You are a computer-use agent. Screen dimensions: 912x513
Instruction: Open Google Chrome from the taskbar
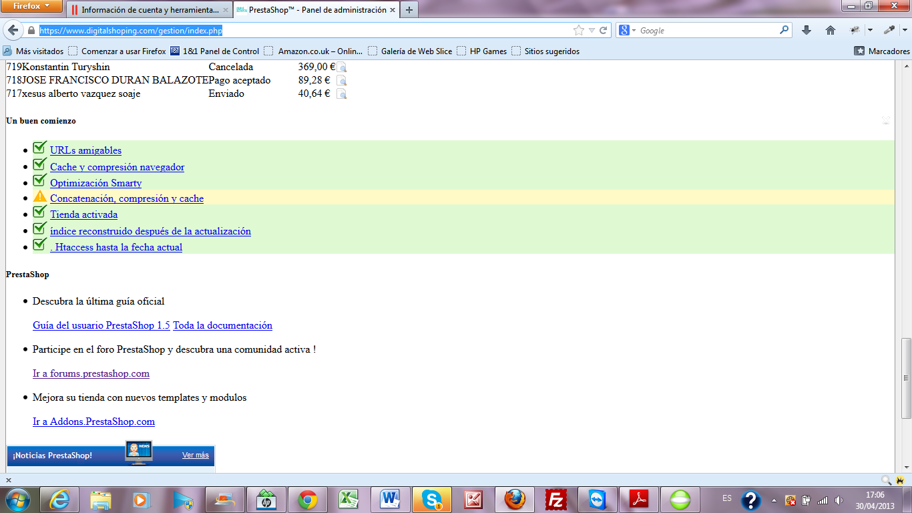pos(308,500)
